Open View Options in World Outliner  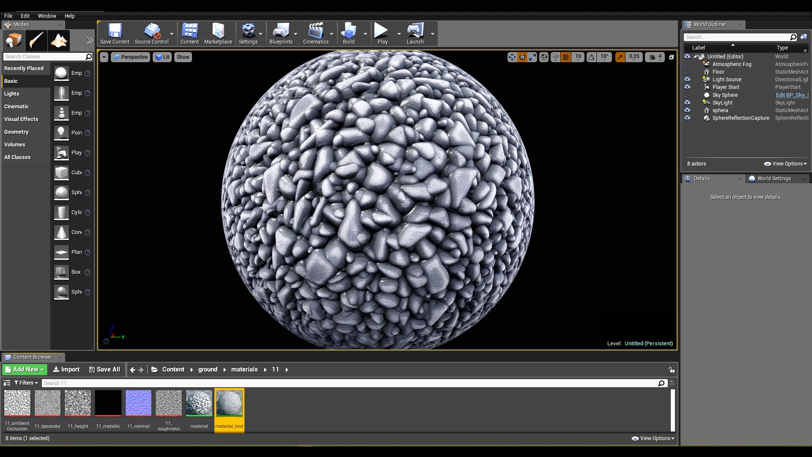point(785,163)
